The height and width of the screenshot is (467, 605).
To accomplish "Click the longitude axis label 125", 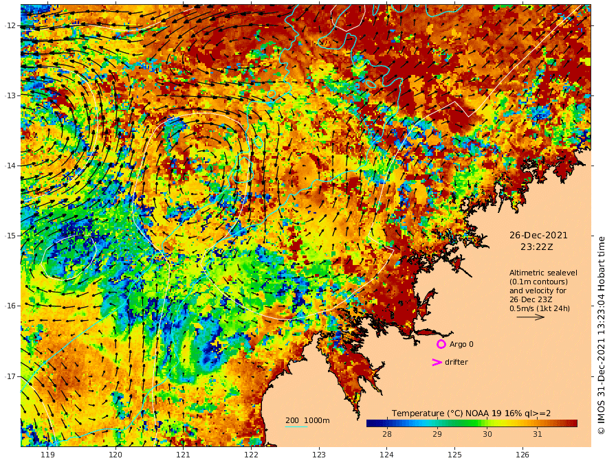I will coord(454,455).
